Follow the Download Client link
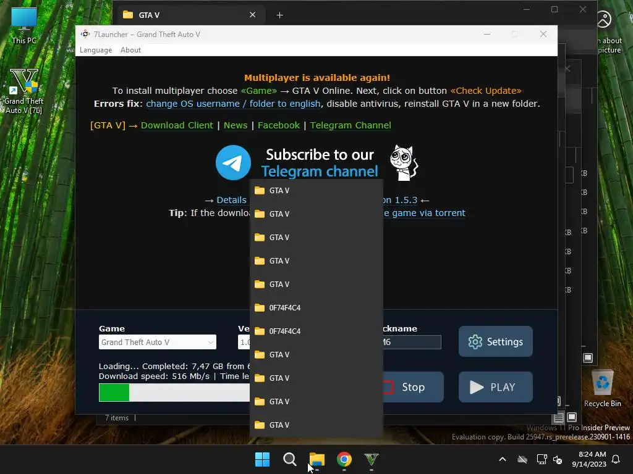This screenshot has width=633, height=474. pos(177,125)
